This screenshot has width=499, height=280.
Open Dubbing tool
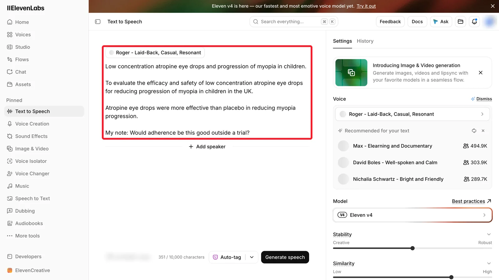coord(45,211)
